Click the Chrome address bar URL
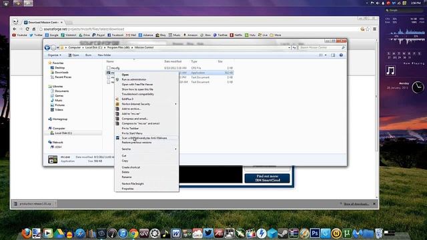The width and height of the screenshot is (427, 240). [84, 29]
